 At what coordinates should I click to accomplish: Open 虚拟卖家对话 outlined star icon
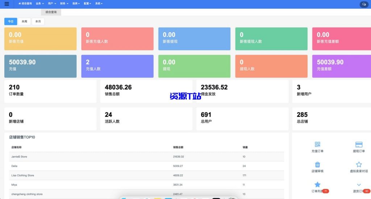(x=359, y=164)
